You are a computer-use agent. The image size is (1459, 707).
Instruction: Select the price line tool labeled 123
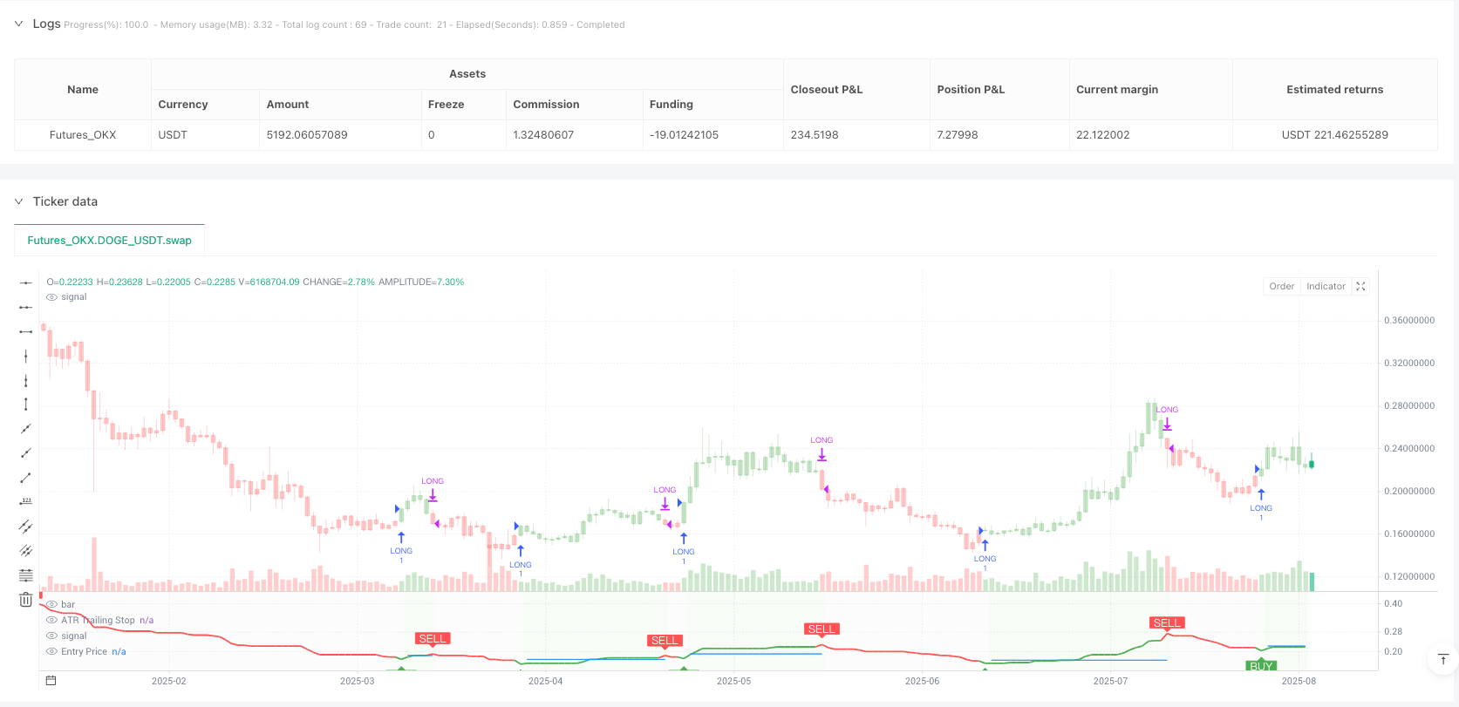point(26,502)
